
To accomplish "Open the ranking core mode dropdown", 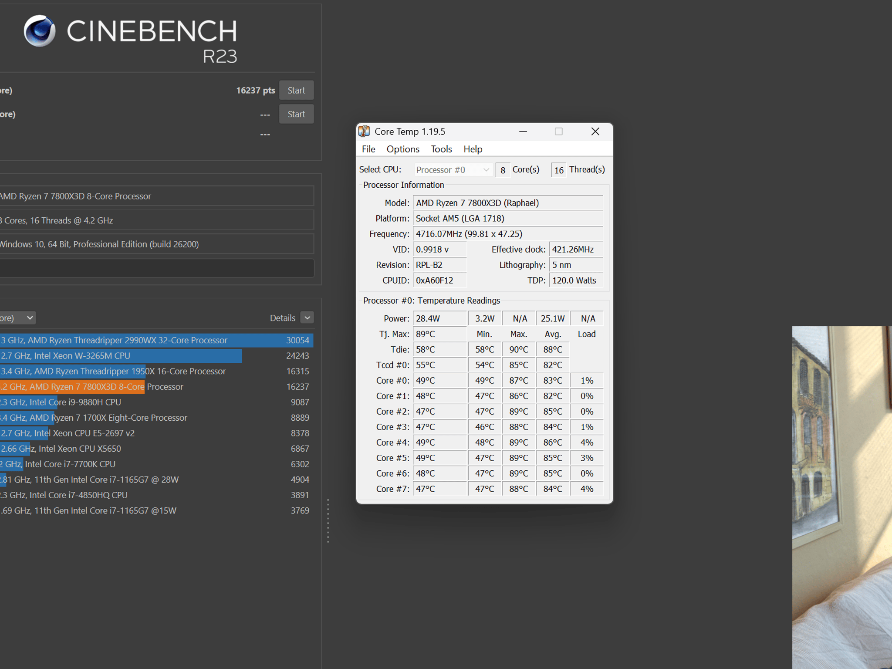I will [x=18, y=318].
